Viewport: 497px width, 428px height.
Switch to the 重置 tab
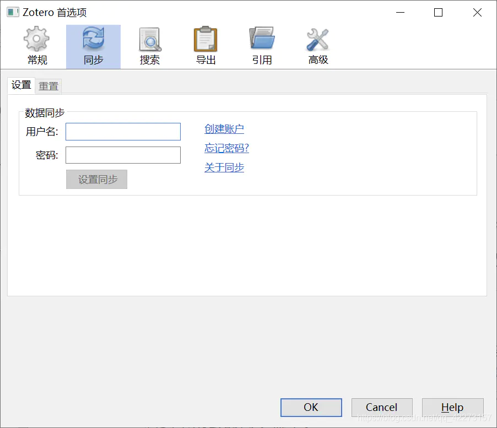[48, 86]
